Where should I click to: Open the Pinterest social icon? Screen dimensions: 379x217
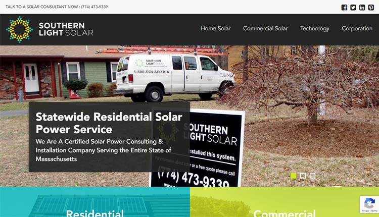(371, 8)
